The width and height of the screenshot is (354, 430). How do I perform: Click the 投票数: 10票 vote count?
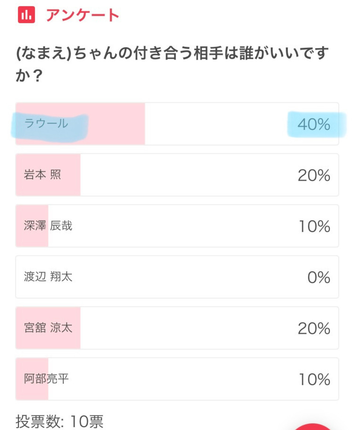[59, 421]
